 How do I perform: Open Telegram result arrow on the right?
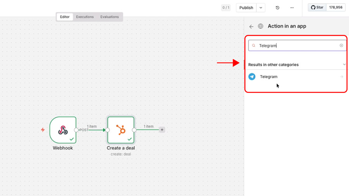point(342,77)
